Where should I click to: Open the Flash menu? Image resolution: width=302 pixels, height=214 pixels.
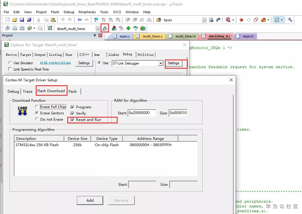pyautogui.click(x=55, y=12)
